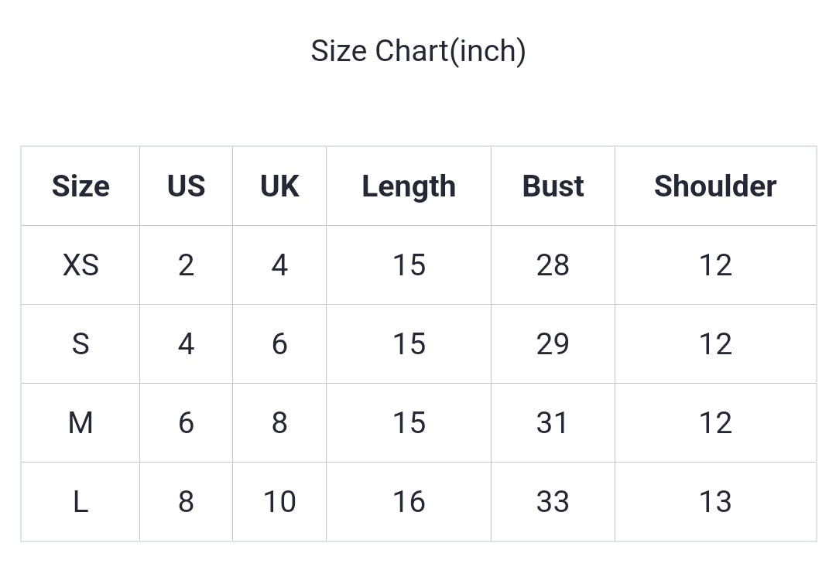The width and height of the screenshot is (836, 577).
Task: Click the L row UK value 10
Action: click(x=279, y=501)
